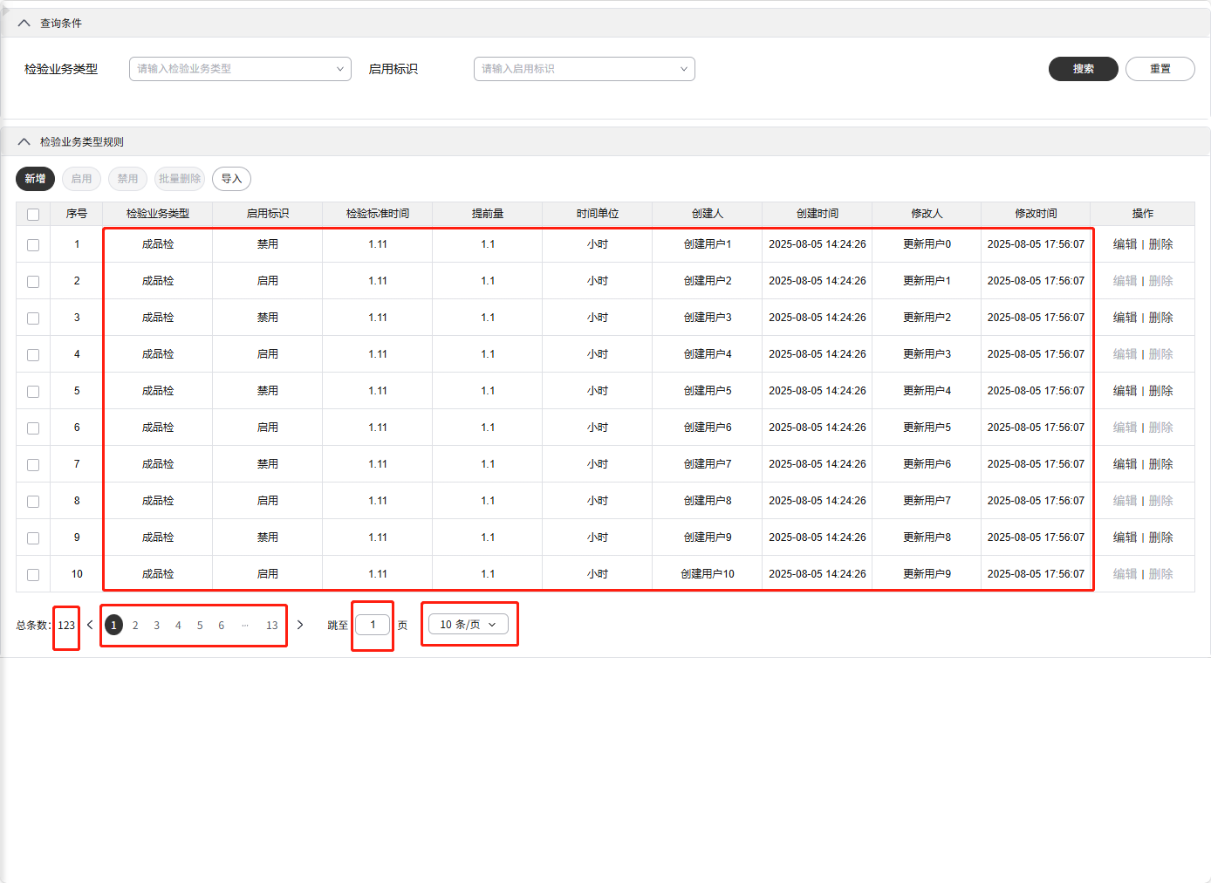Go to next page using right arrow
Viewport: 1211px width, 883px height.
click(300, 625)
